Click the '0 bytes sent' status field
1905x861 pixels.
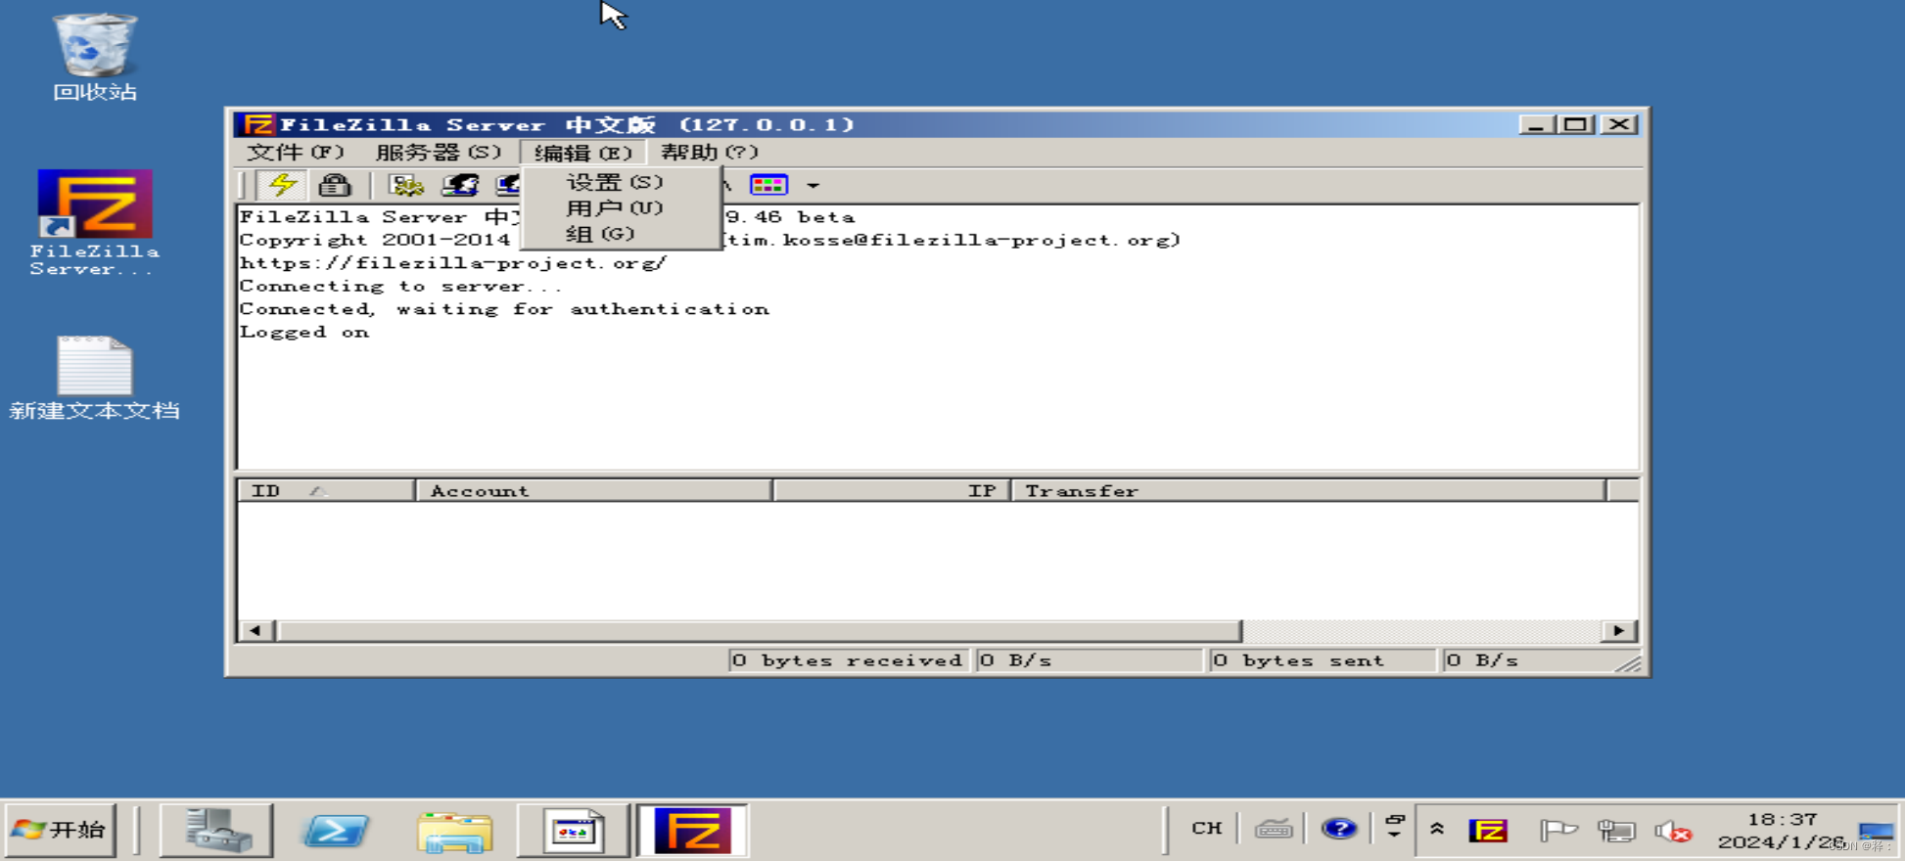click(1322, 660)
